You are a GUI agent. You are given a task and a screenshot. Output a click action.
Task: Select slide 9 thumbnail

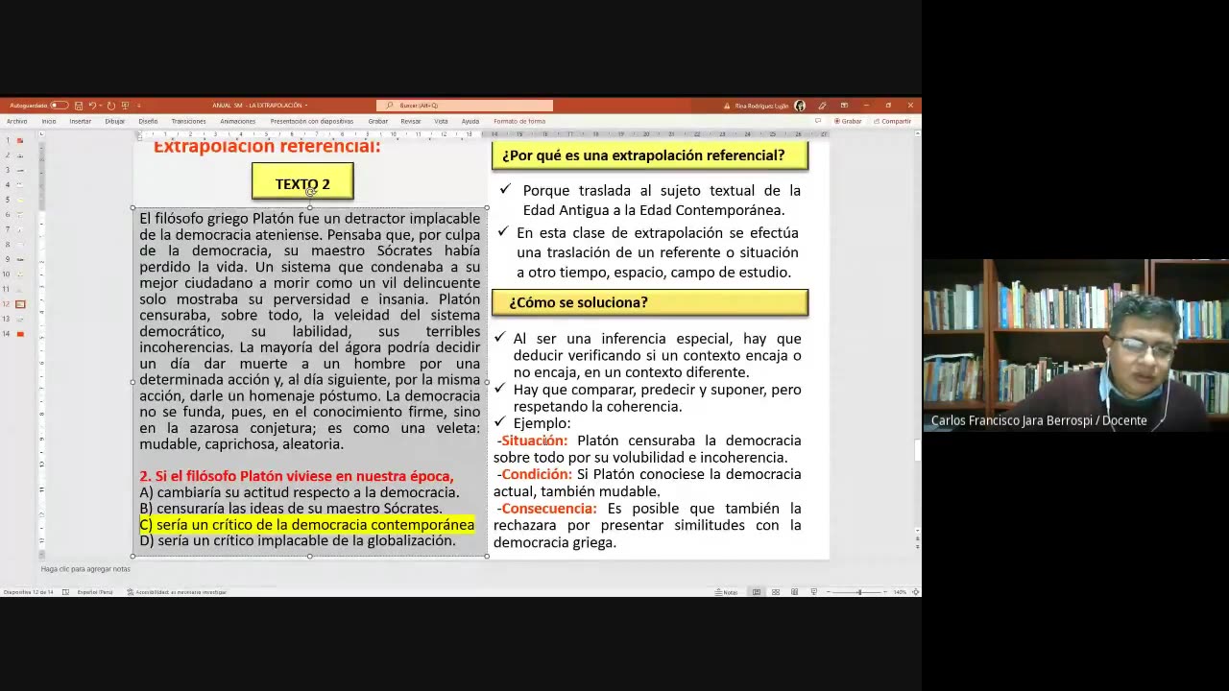20,259
